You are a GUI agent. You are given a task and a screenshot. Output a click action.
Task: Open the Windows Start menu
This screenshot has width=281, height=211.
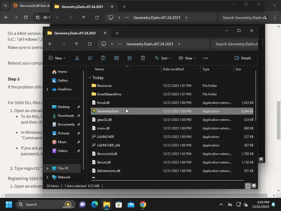pyautogui.click(x=9, y=204)
